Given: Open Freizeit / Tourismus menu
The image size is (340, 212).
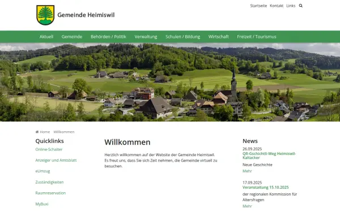Looking at the screenshot, I should coord(257,37).
